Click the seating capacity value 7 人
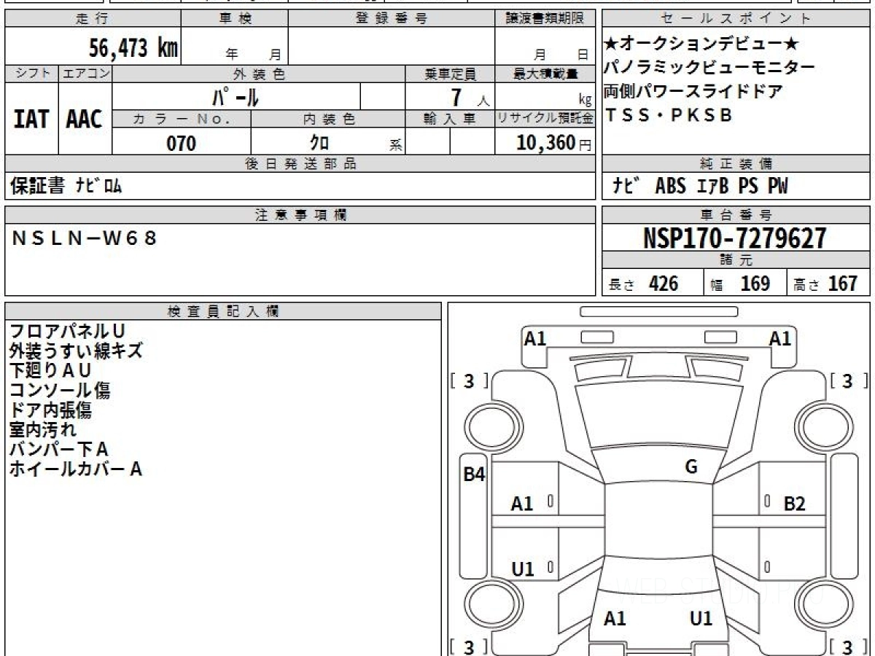Image resolution: width=875 pixels, height=656 pixels. 471,97
